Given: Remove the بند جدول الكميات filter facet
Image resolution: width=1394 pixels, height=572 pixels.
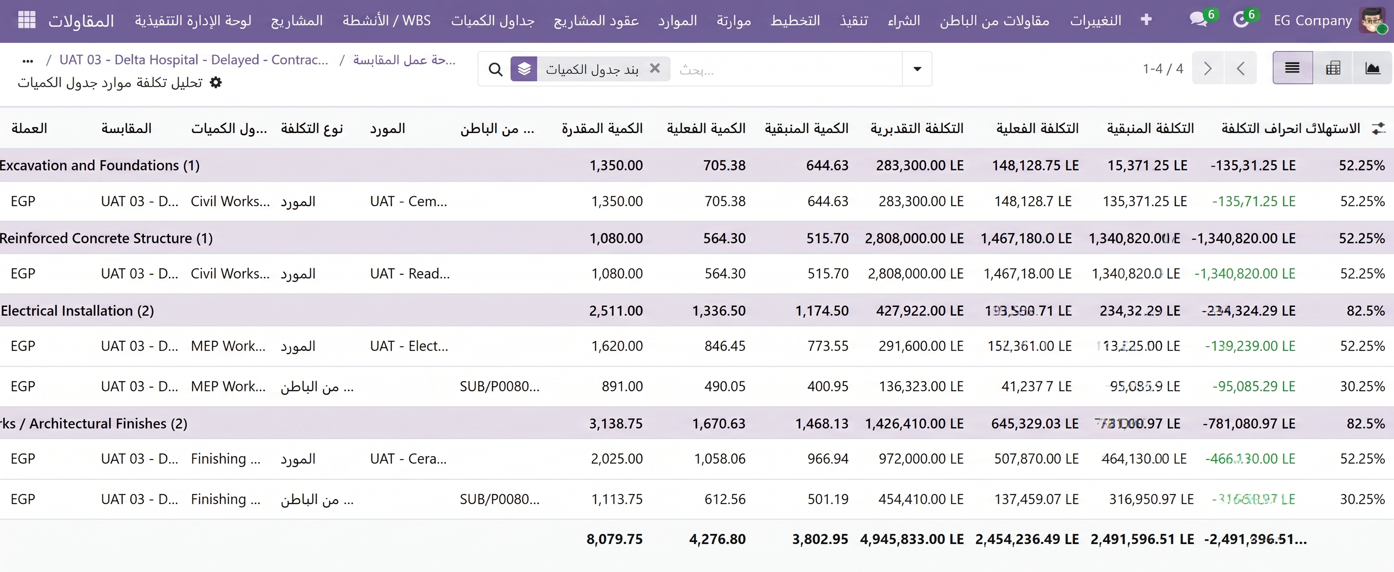Looking at the screenshot, I should click(655, 68).
